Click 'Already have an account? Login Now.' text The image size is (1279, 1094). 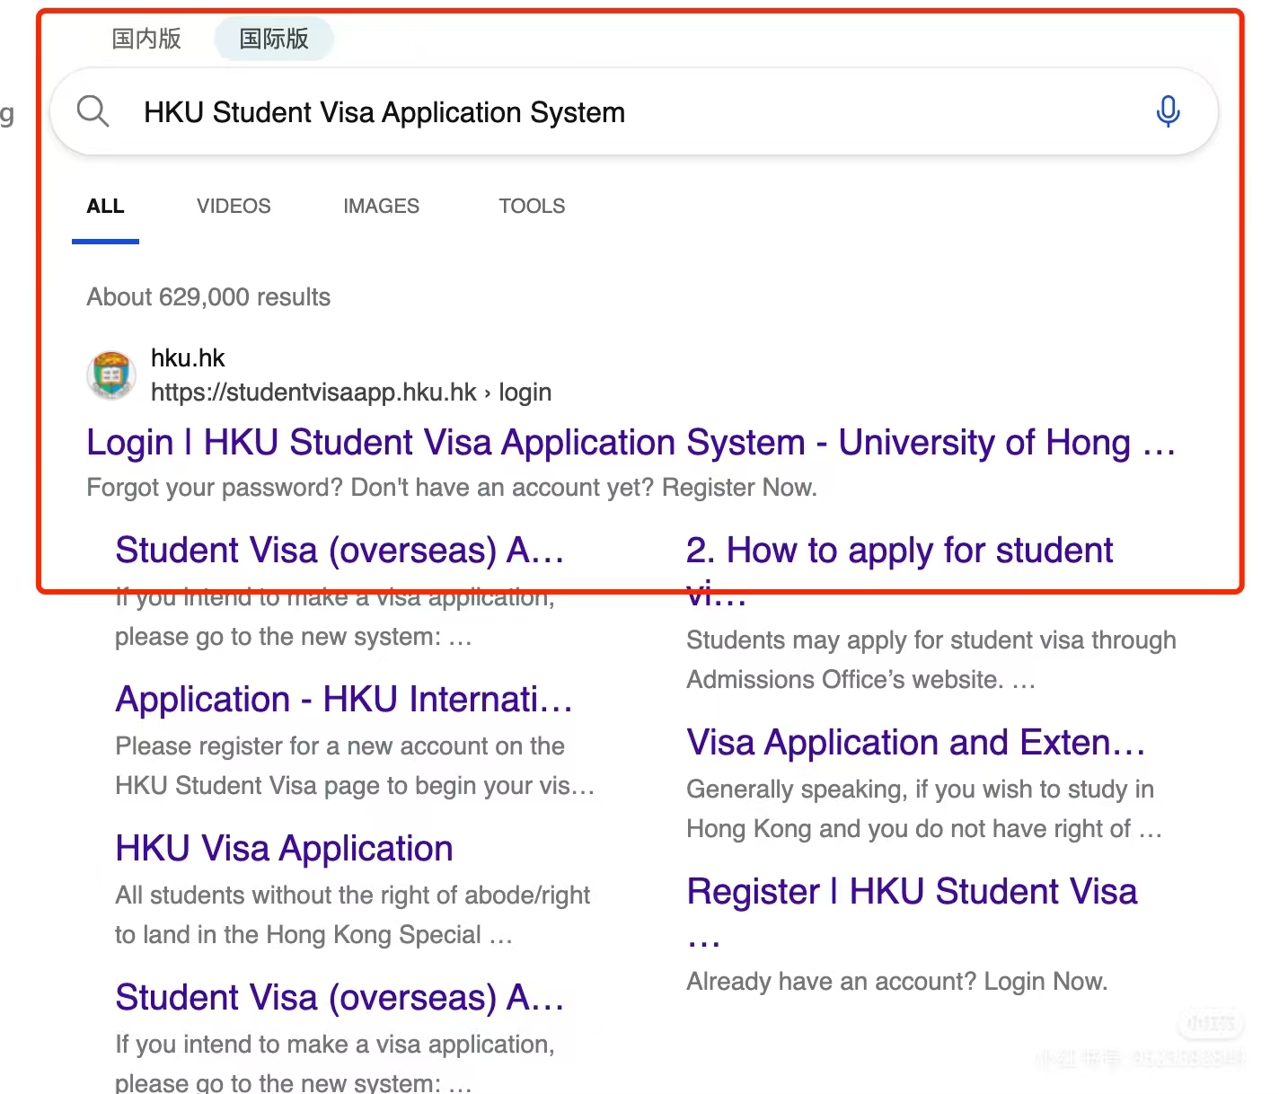pos(896,982)
